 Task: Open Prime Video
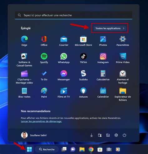123,58
